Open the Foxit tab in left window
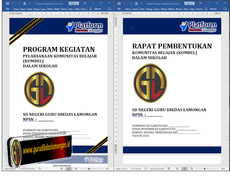The height and width of the screenshot is (176, 230). click(83, 9)
